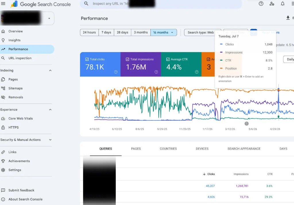The height and width of the screenshot is (205, 294).
Task: Click the Google Search Console logo
Action: [41, 4]
